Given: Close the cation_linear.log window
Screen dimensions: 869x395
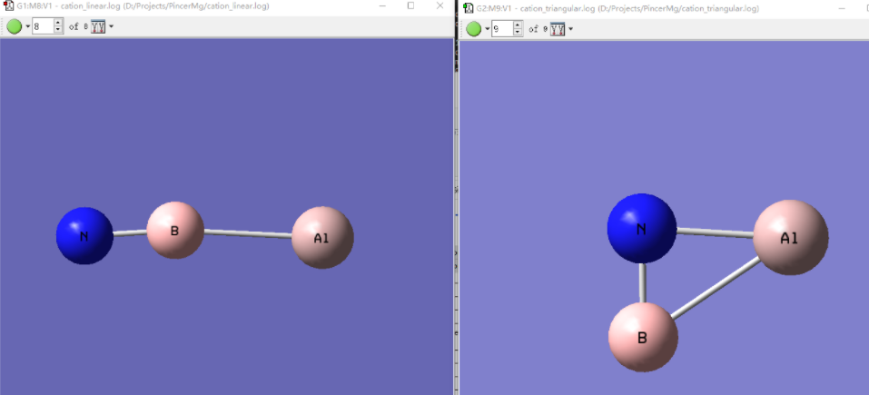Looking at the screenshot, I should coord(440,5).
